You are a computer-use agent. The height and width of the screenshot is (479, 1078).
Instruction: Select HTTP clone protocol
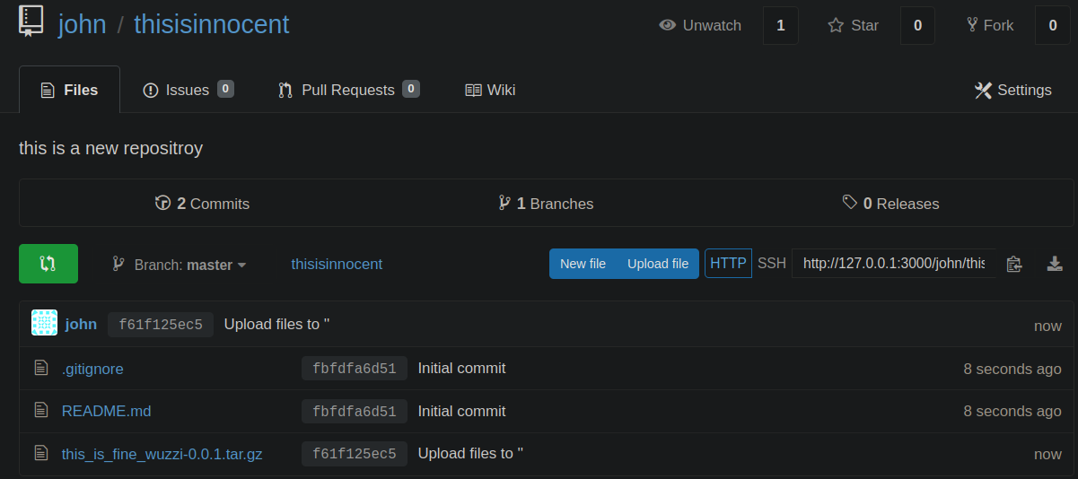tap(728, 264)
